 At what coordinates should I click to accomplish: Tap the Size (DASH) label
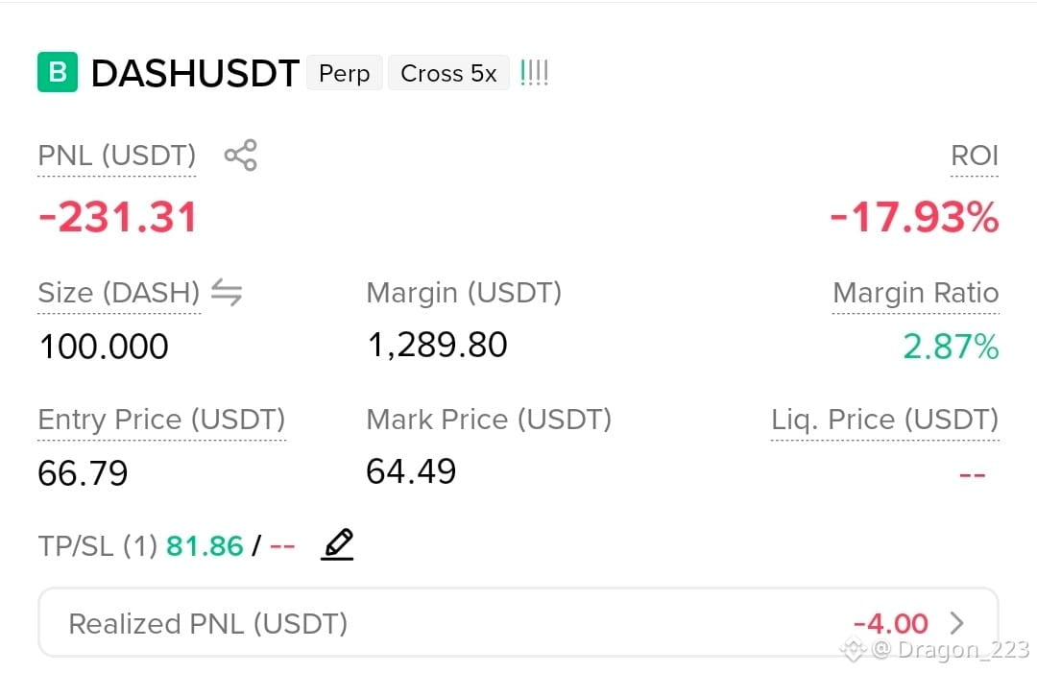tap(119, 293)
